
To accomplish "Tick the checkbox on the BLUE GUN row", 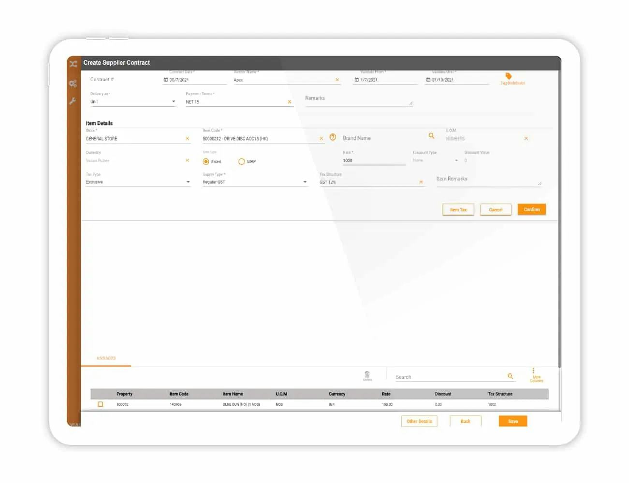I will [x=101, y=404].
